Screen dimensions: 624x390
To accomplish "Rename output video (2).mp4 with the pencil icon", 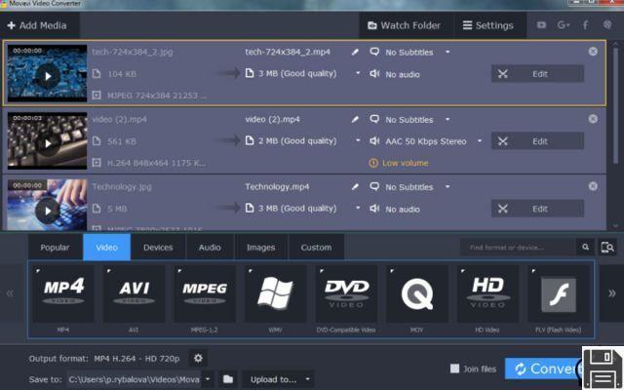I will (x=355, y=119).
